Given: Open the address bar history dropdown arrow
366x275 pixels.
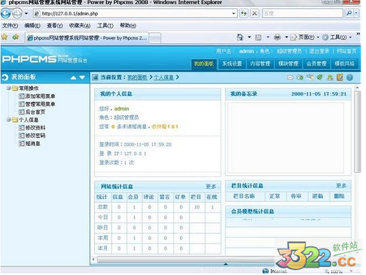Looking at the screenshot, I should click(234, 13).
